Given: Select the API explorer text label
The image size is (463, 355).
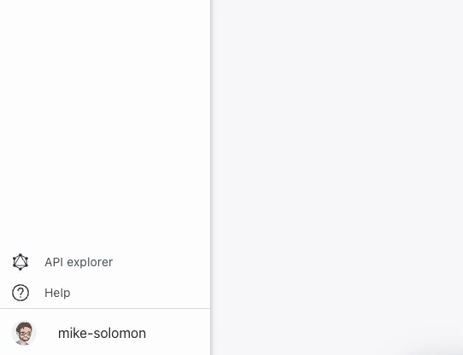Looking at the screenshot, I should click(x=79, y=262).
